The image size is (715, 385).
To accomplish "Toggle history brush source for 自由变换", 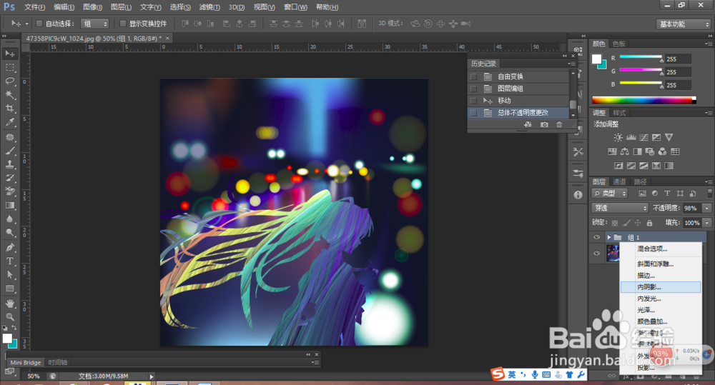I will [x=474, y=76].
